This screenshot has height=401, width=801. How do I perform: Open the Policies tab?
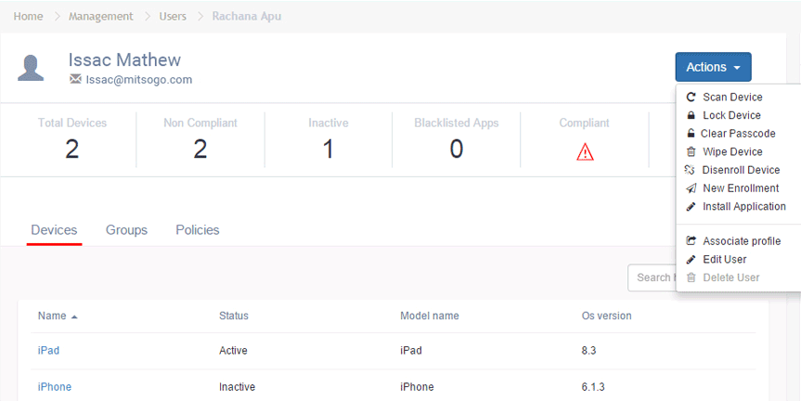click(198, 230)
